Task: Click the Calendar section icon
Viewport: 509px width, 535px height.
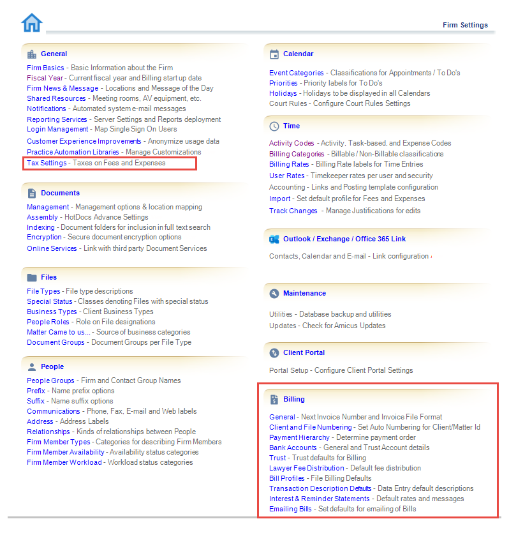Action: click(x=274, y=54)
